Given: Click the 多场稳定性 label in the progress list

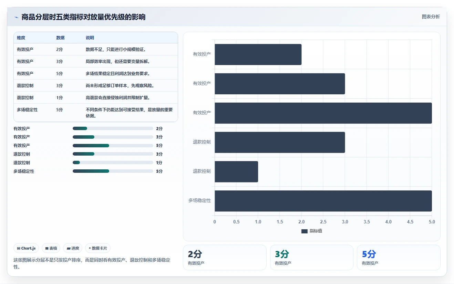Looking at the screenshot, I should [x=24, y=171].
